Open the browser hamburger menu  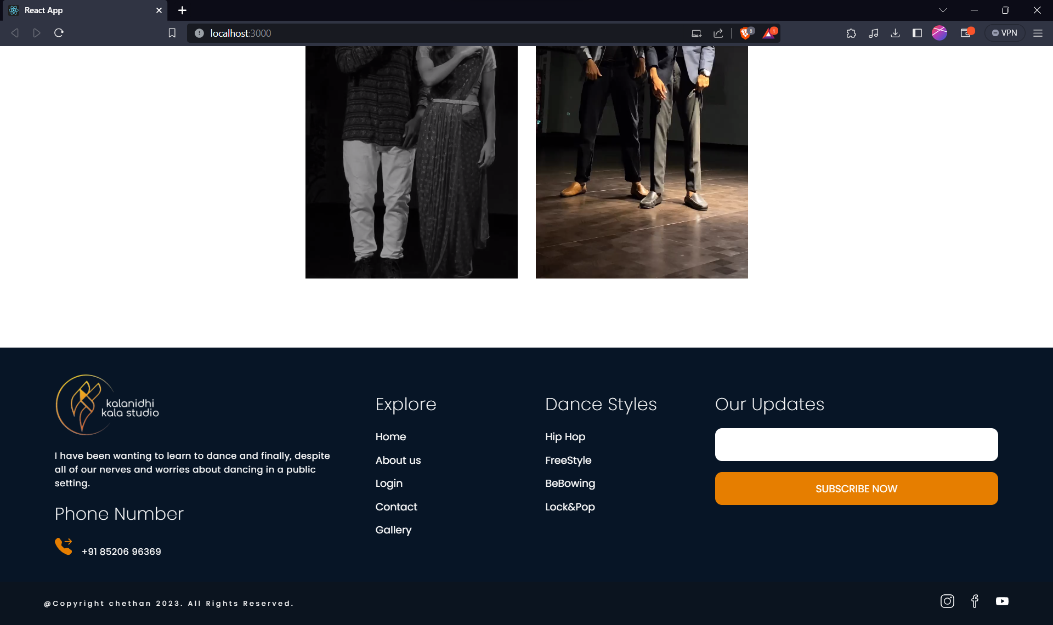click(x=1038, y=33)
